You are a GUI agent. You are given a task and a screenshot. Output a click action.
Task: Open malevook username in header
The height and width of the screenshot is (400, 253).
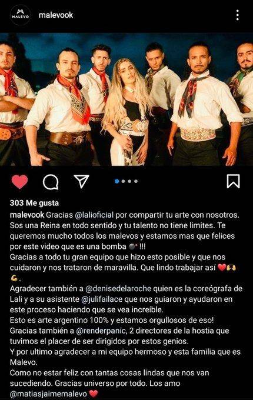click(56, 15)
